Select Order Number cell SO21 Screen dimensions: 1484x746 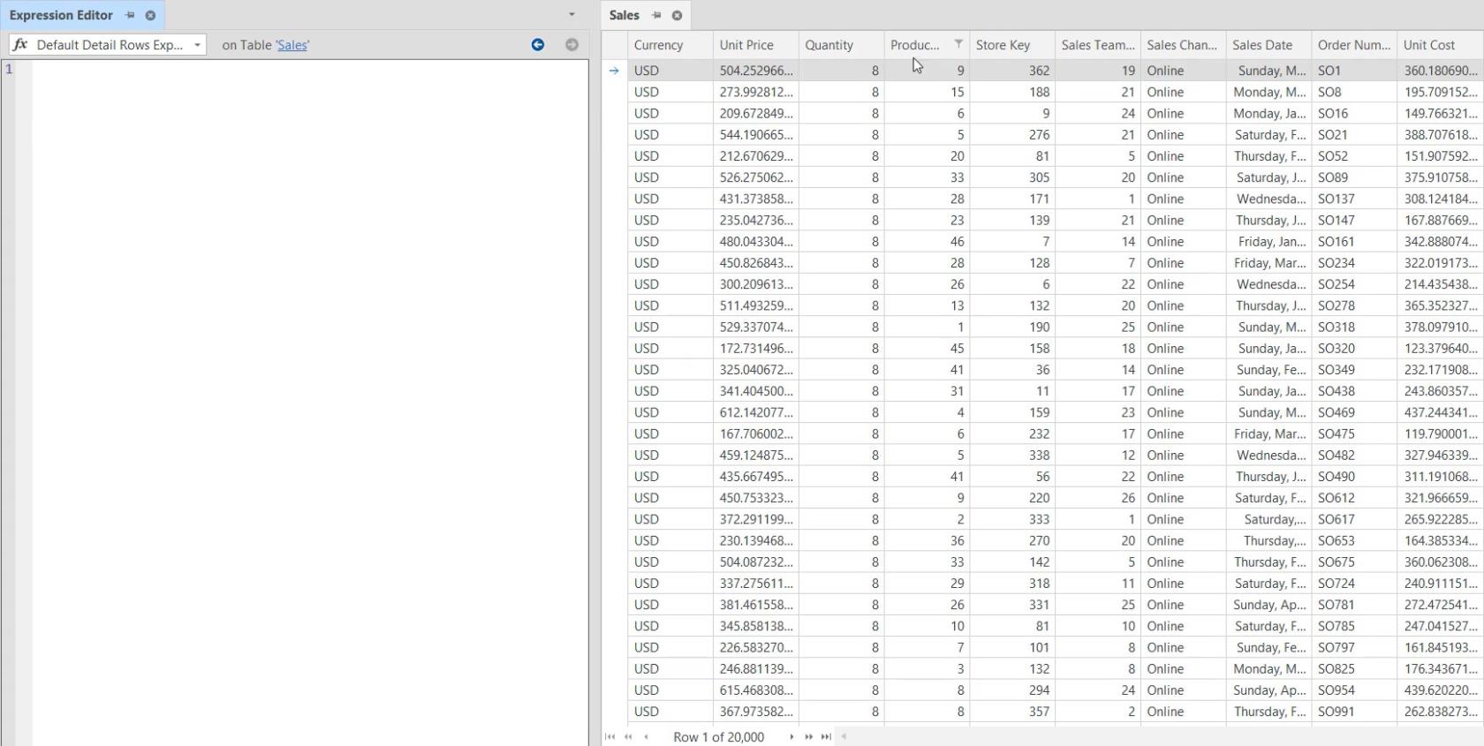pos(1354,135)
